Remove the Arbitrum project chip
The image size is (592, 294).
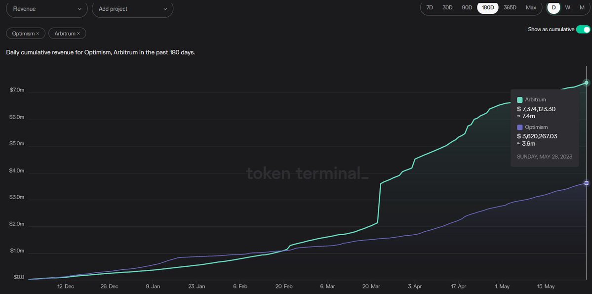(x=79, y=34)
